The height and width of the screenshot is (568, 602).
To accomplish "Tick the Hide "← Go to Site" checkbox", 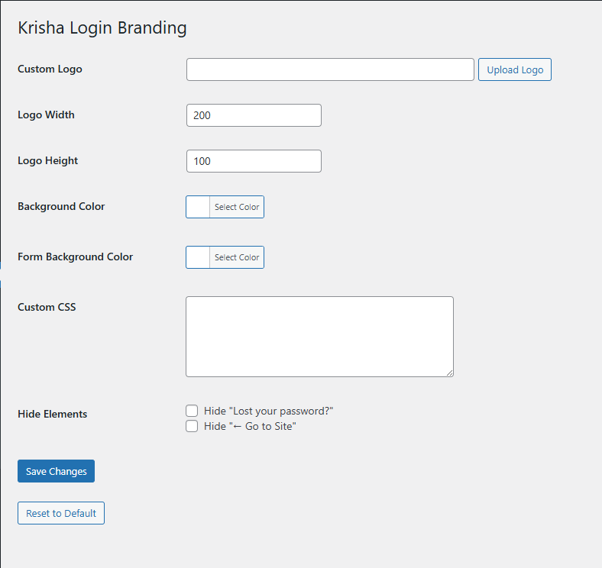I will 192,426.
